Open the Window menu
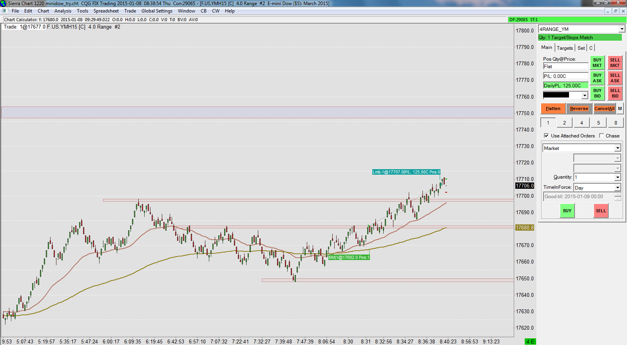The image size is (627, 345). coord(187,11)
